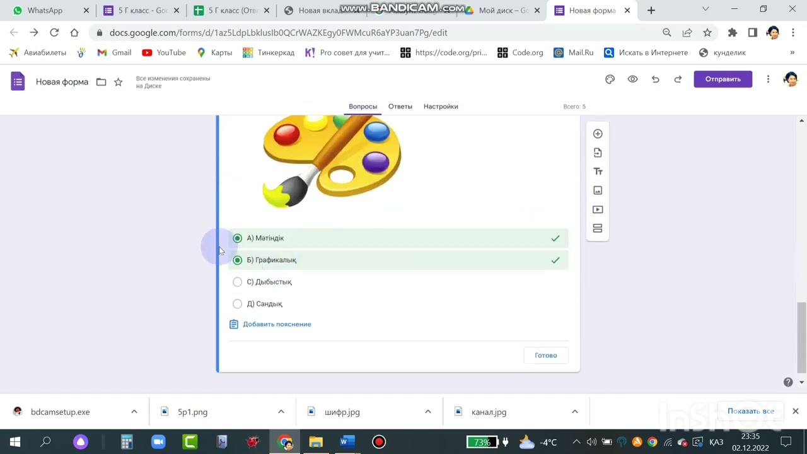Click the Отправить button

[x=723, y=79]
